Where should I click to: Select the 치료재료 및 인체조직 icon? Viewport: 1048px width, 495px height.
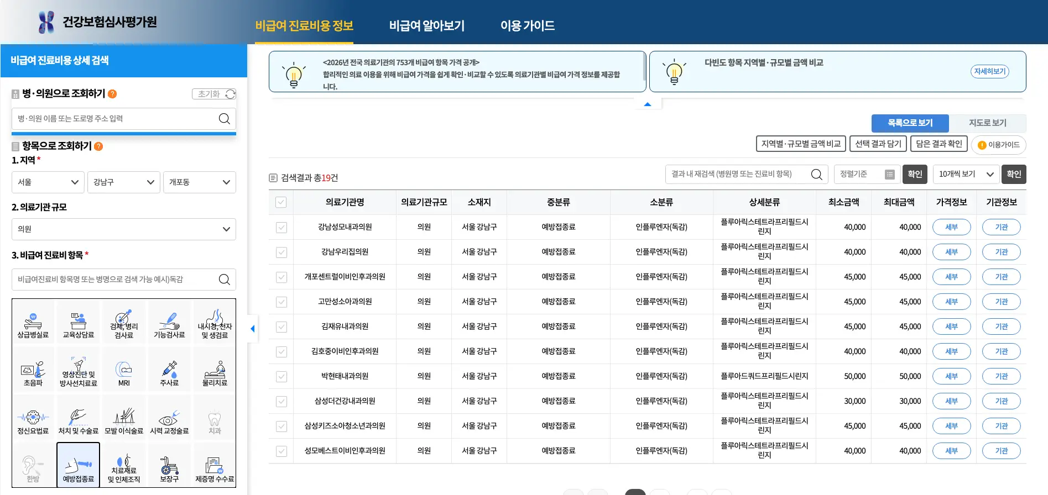[x=124, y=466]
